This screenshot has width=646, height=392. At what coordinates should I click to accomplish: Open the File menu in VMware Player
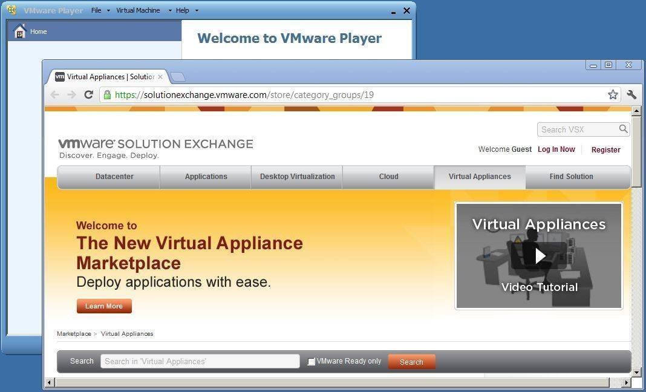point(96,10)
